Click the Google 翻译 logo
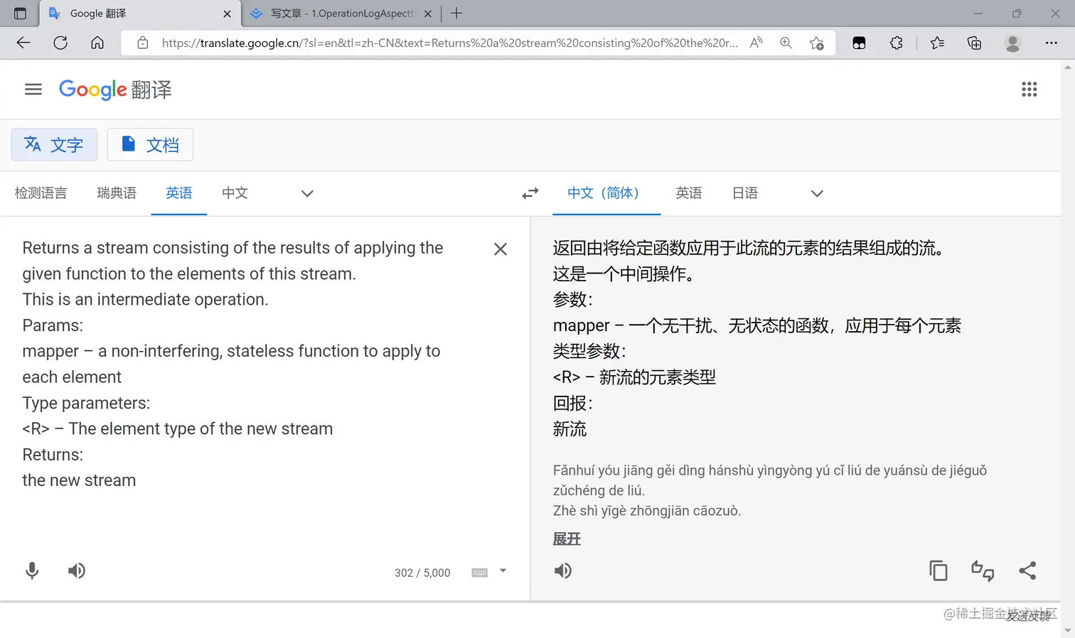 (x=115, y=90)
